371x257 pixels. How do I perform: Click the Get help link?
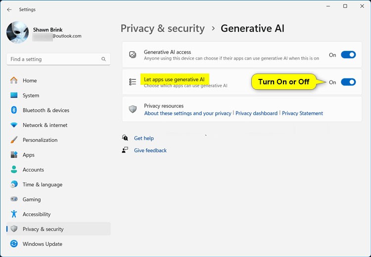click(143, 138)
